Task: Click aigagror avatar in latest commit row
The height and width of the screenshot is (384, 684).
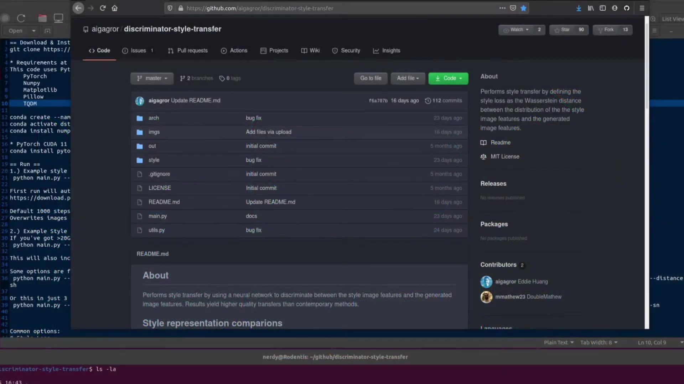Action: pyautogui.click(x=140, y=101)
